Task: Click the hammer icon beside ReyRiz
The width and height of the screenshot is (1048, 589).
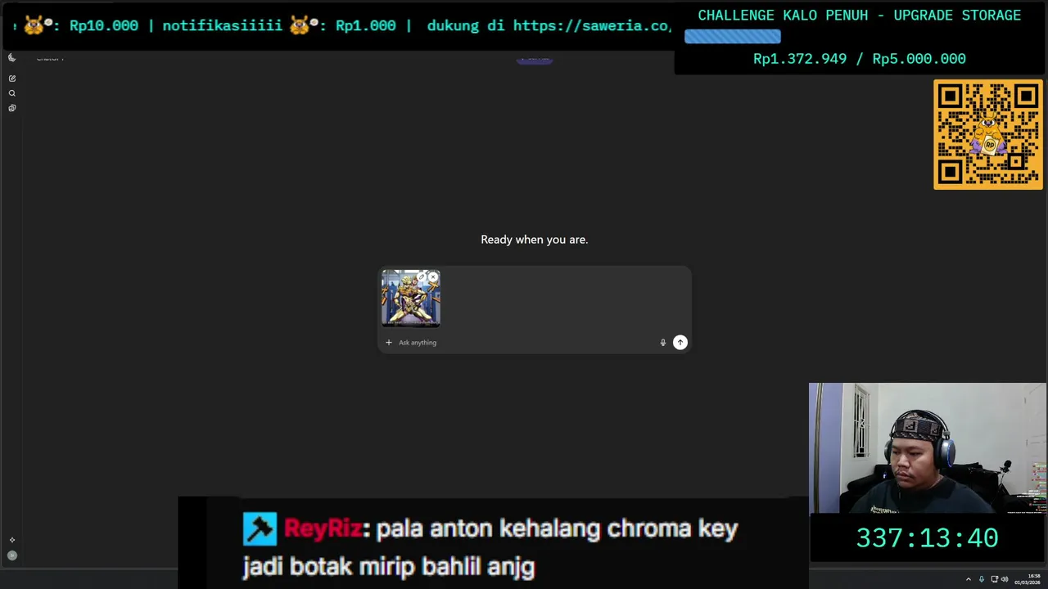Action: coord(260,529)
